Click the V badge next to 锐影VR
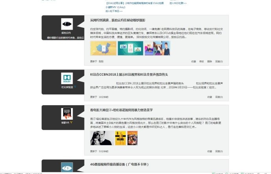This screenshot has height=174, width=271. [x=71, y=122]
